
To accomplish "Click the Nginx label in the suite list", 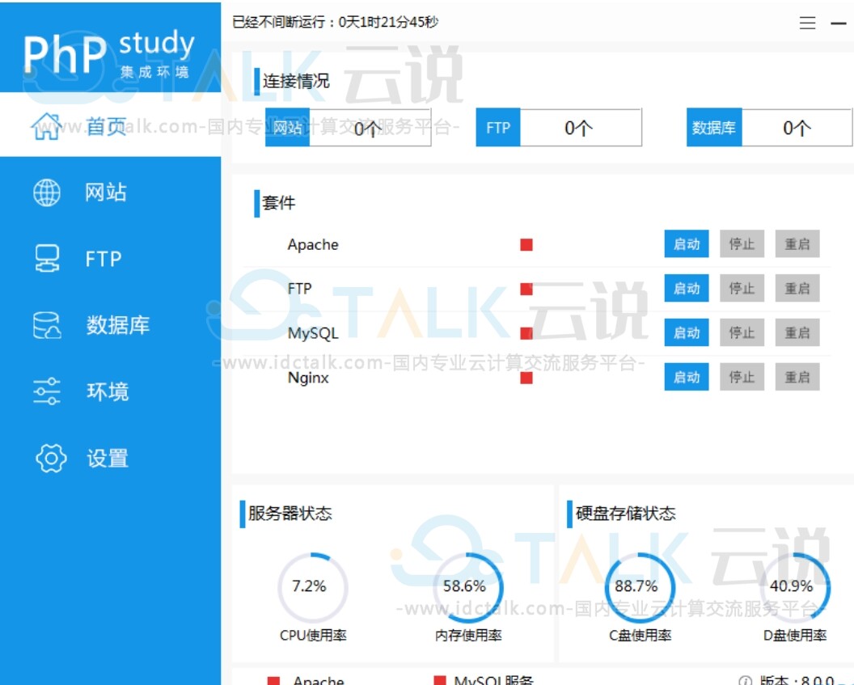I will tap(308, 378).
